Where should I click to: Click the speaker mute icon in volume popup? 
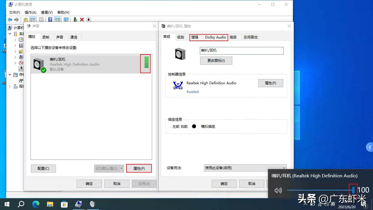click(x=278, y=190)
